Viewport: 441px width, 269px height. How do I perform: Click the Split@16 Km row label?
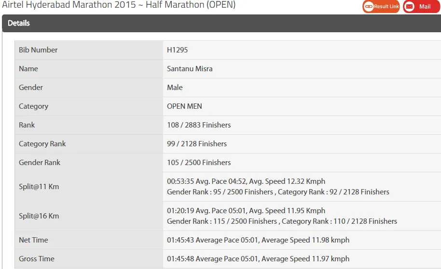(39, 216)
